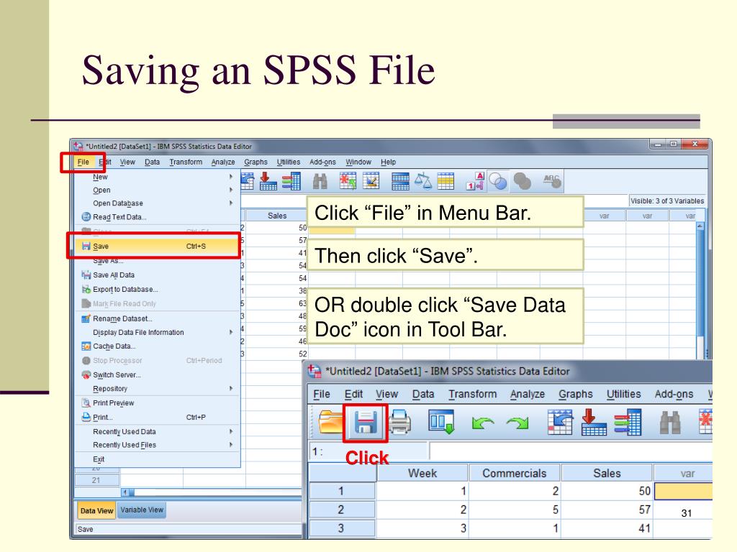This screenshot has width=737, height=552.
Task: Choose Save All Data menu entry
Action: (158, 275)
